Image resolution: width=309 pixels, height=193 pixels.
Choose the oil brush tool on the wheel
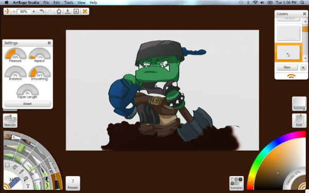point(12,136)
